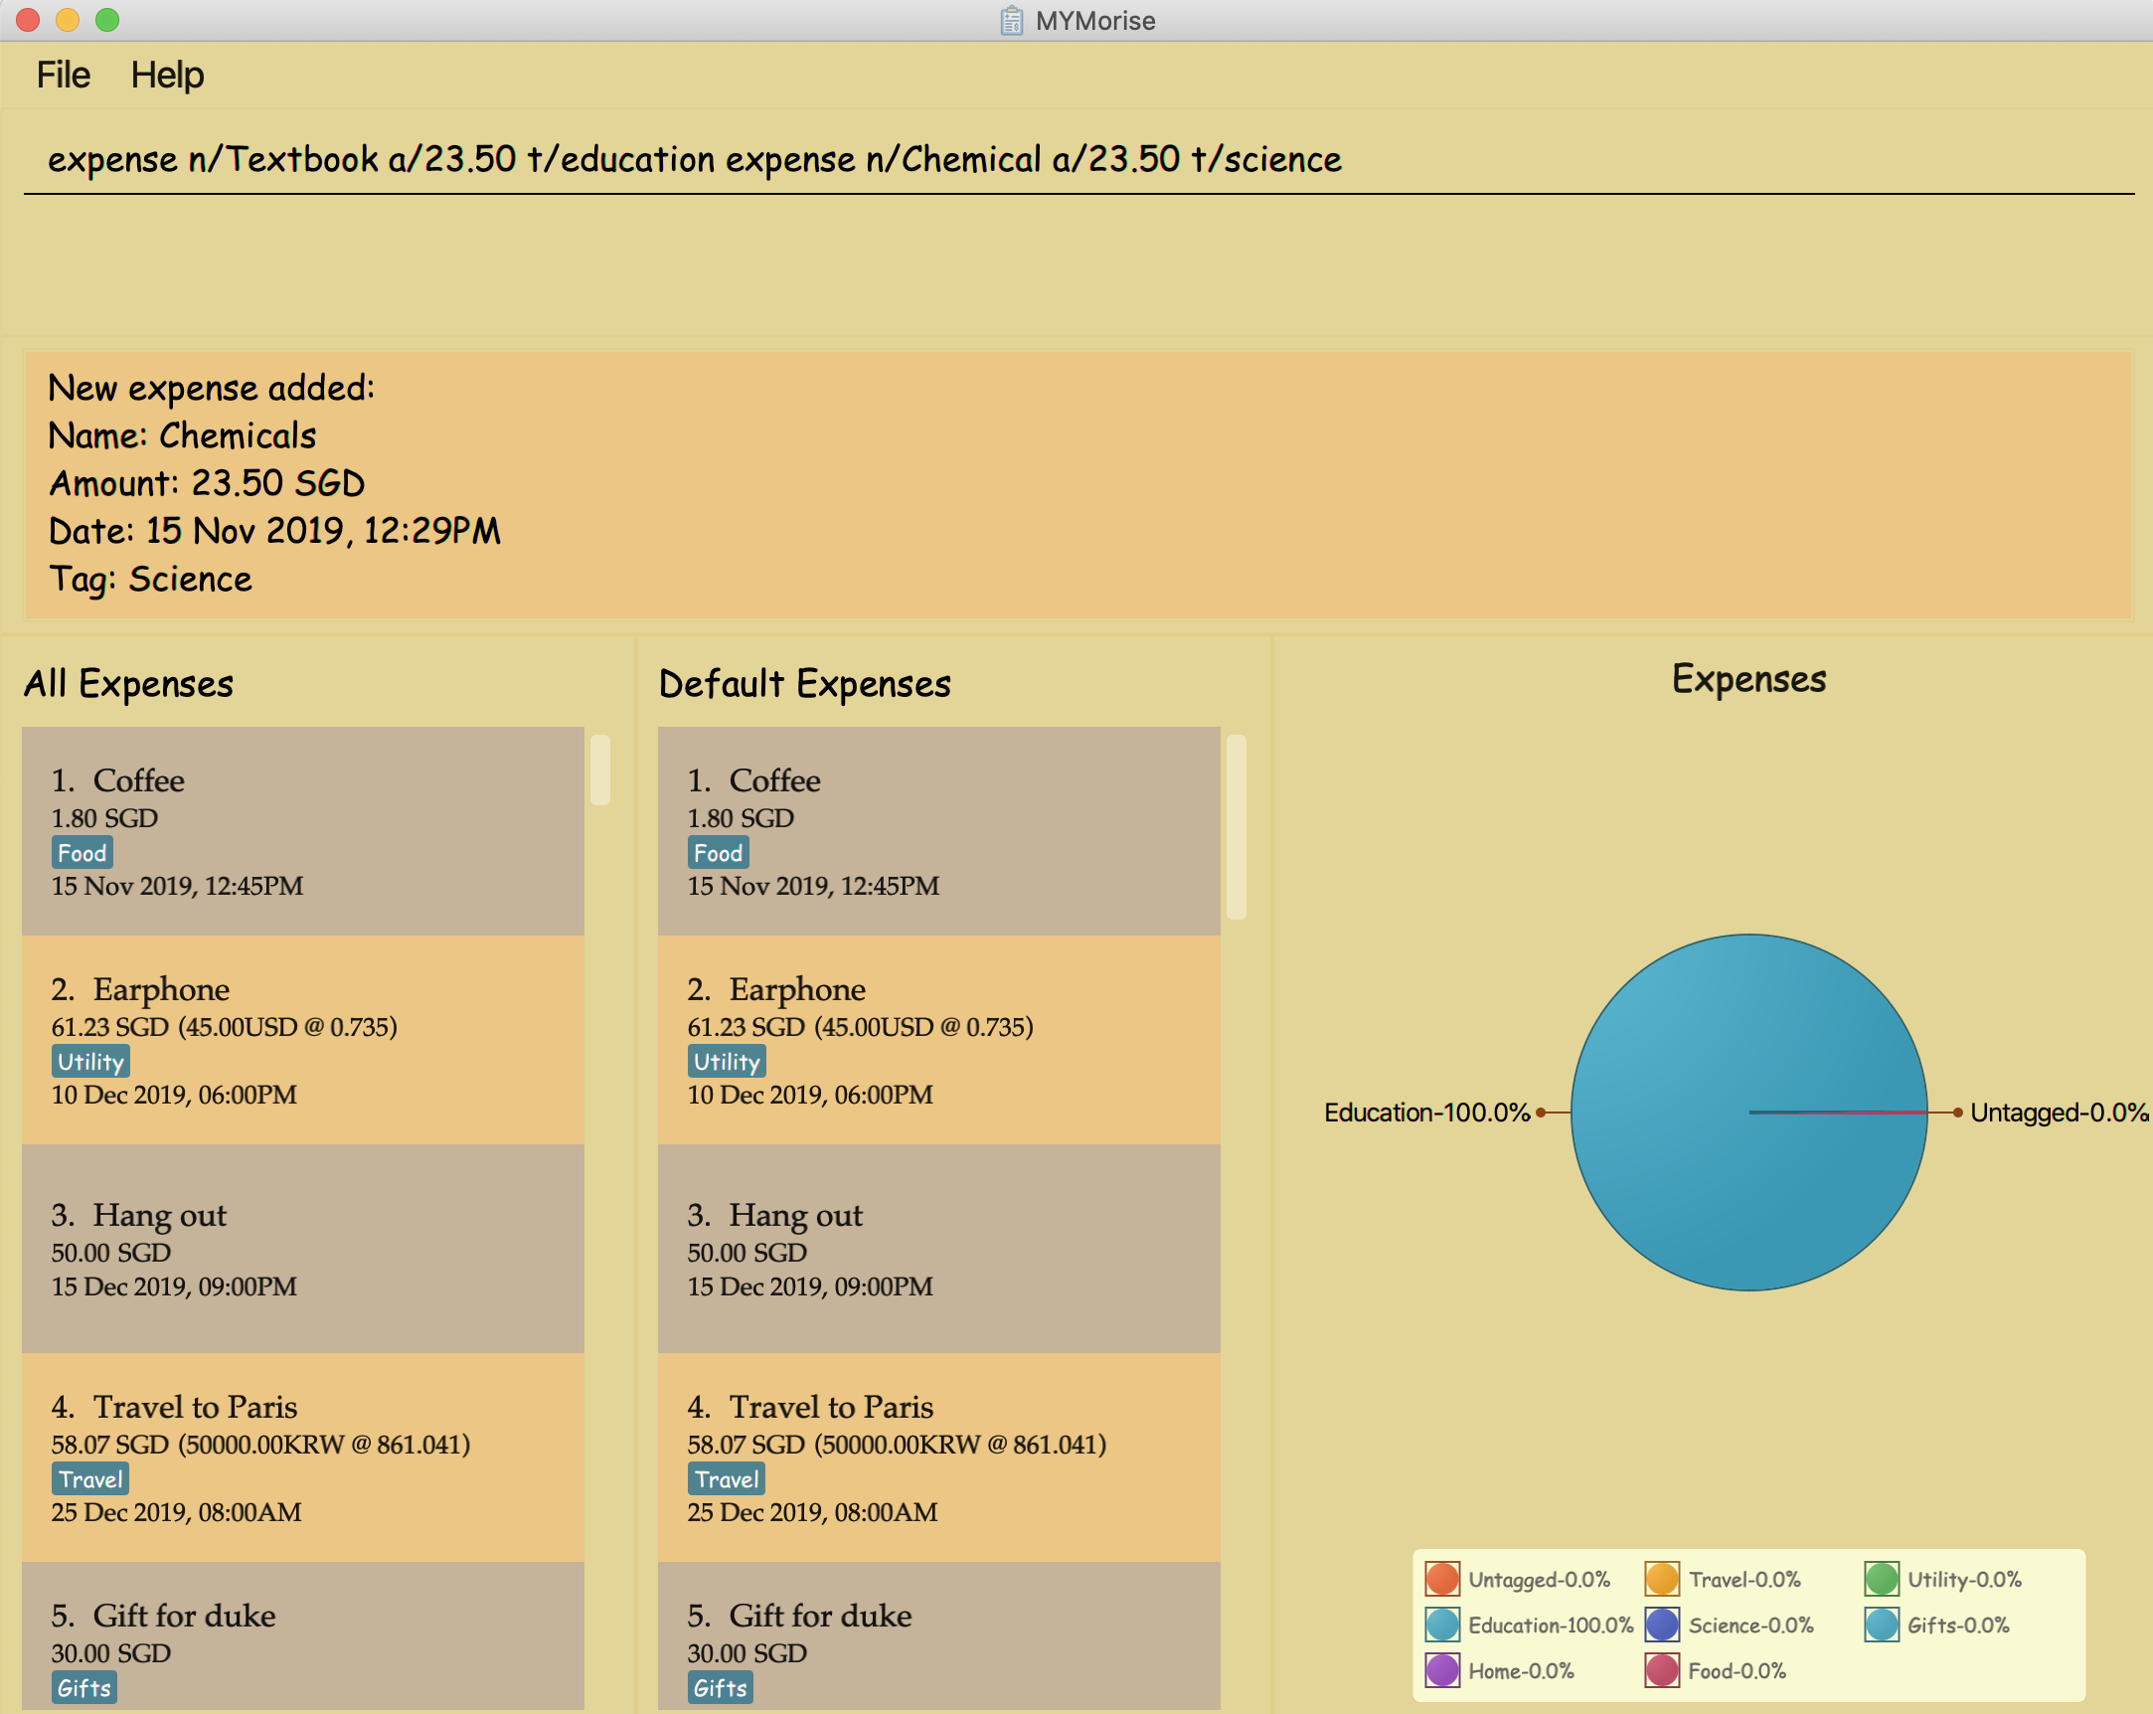Open the File menu

[63, 75]
